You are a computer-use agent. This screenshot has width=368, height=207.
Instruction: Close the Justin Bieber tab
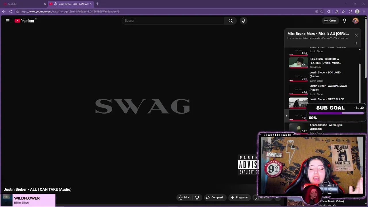tap(91, 4)
